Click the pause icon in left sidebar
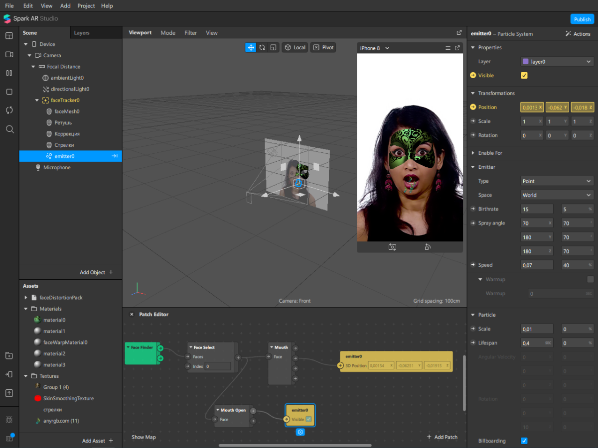598x448 pixels. click(x=9, y=73)
